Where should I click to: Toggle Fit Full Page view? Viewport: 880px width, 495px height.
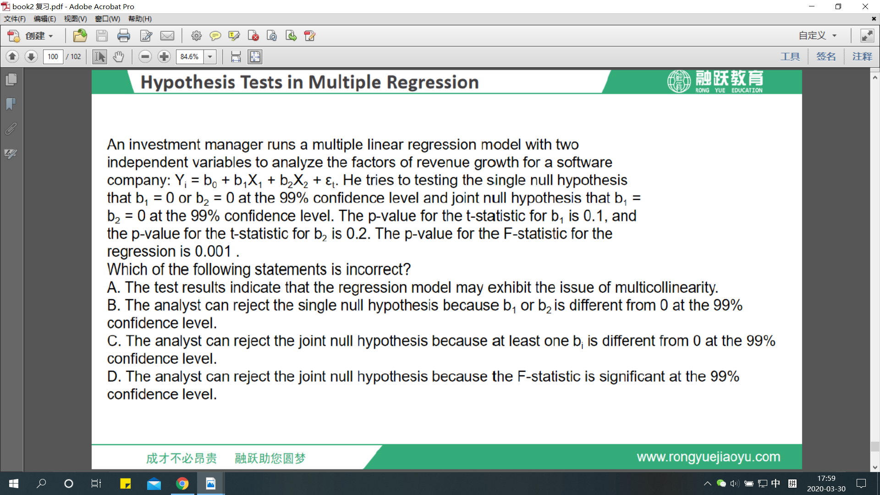click(x=255, y=57)
